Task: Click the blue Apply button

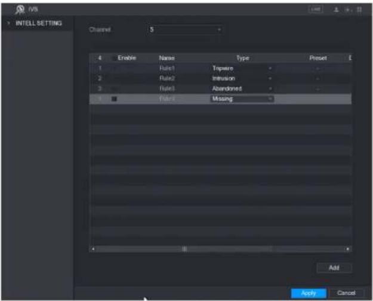Action: tap(309, 293)
